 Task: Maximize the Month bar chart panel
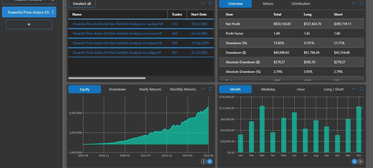tap(361, 89)
